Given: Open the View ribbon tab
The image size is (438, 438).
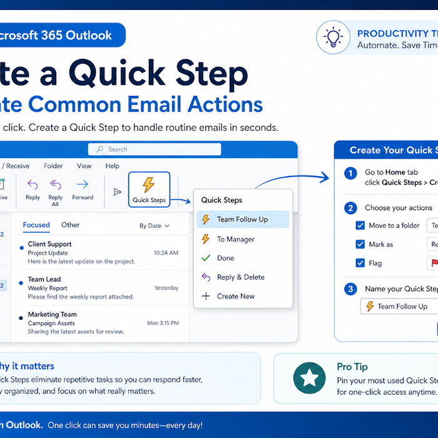Looking at the screenshot, I should 84,166.
